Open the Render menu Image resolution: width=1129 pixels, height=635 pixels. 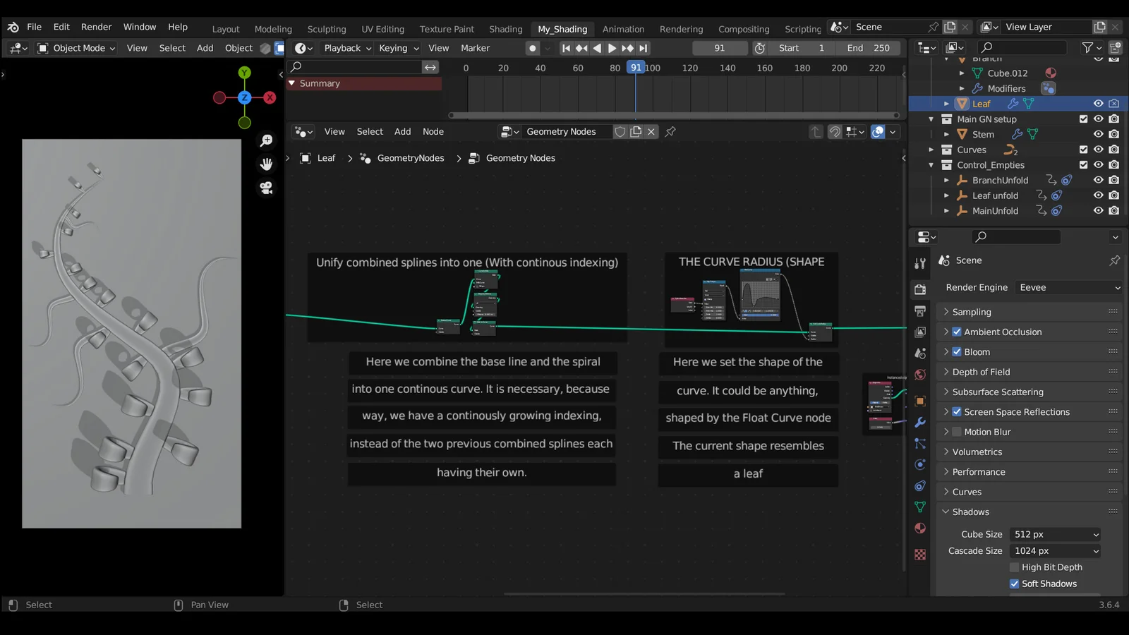[x=96, y=27]
